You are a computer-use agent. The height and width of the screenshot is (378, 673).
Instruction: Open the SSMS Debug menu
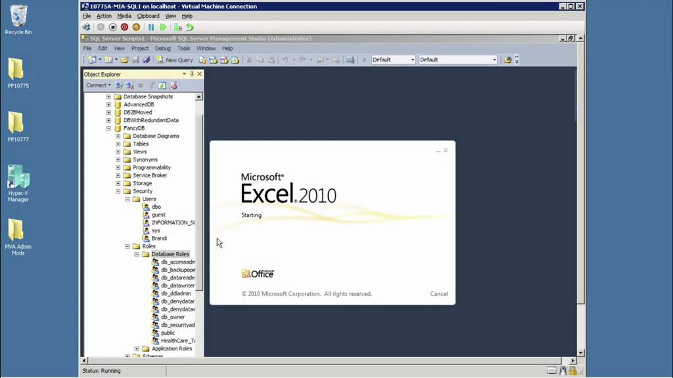(163, 49)
